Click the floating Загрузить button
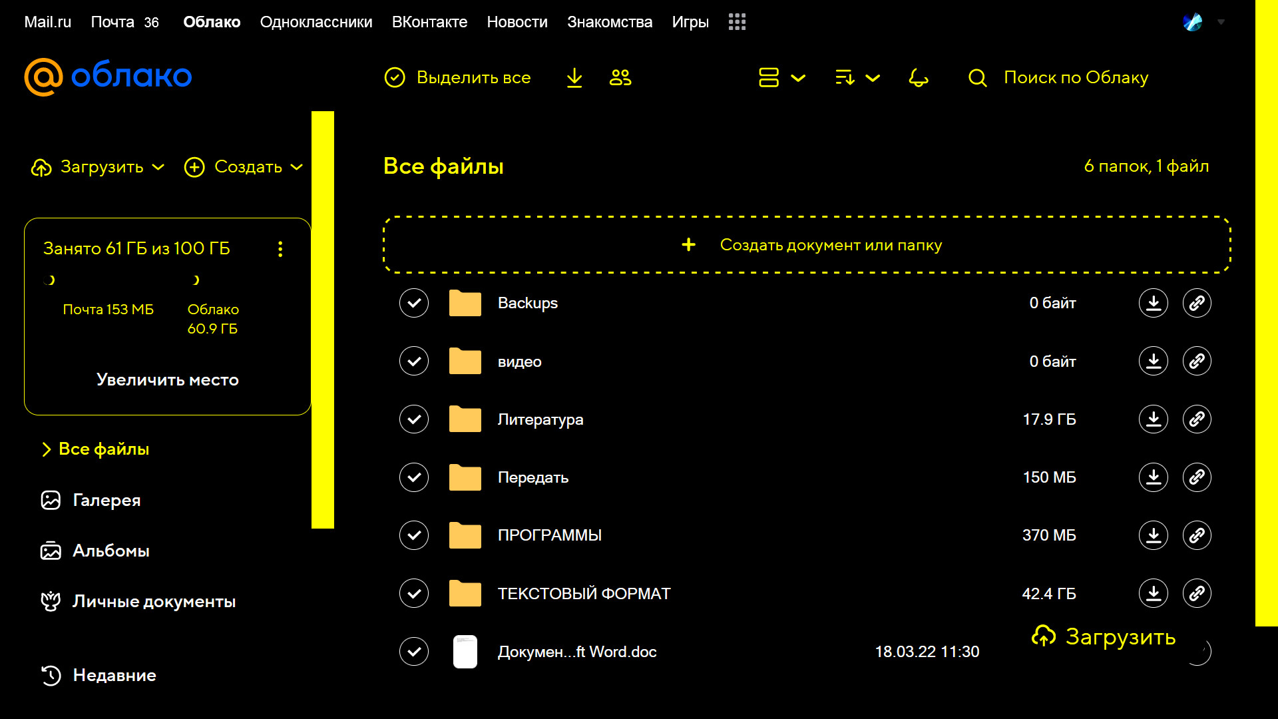Screen dimensions: 1278x719 click(1104, 636)
